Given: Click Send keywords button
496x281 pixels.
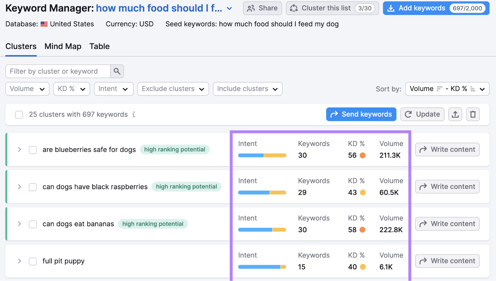Looking at the screenshot, I should (361, 114).
